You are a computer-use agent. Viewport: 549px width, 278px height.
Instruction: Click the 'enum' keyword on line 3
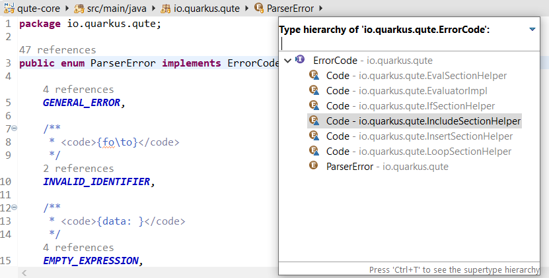pyautogui.click(x=73, y=63)
